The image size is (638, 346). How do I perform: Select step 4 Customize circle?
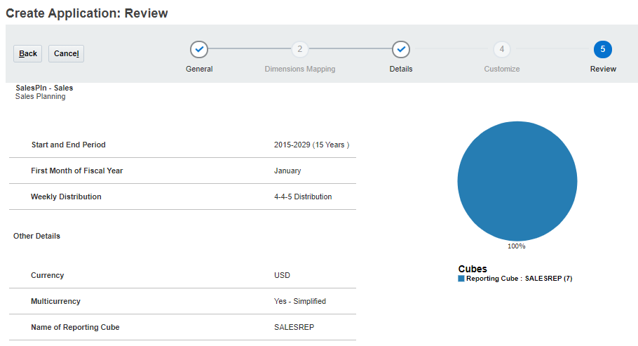pos(502,49)
